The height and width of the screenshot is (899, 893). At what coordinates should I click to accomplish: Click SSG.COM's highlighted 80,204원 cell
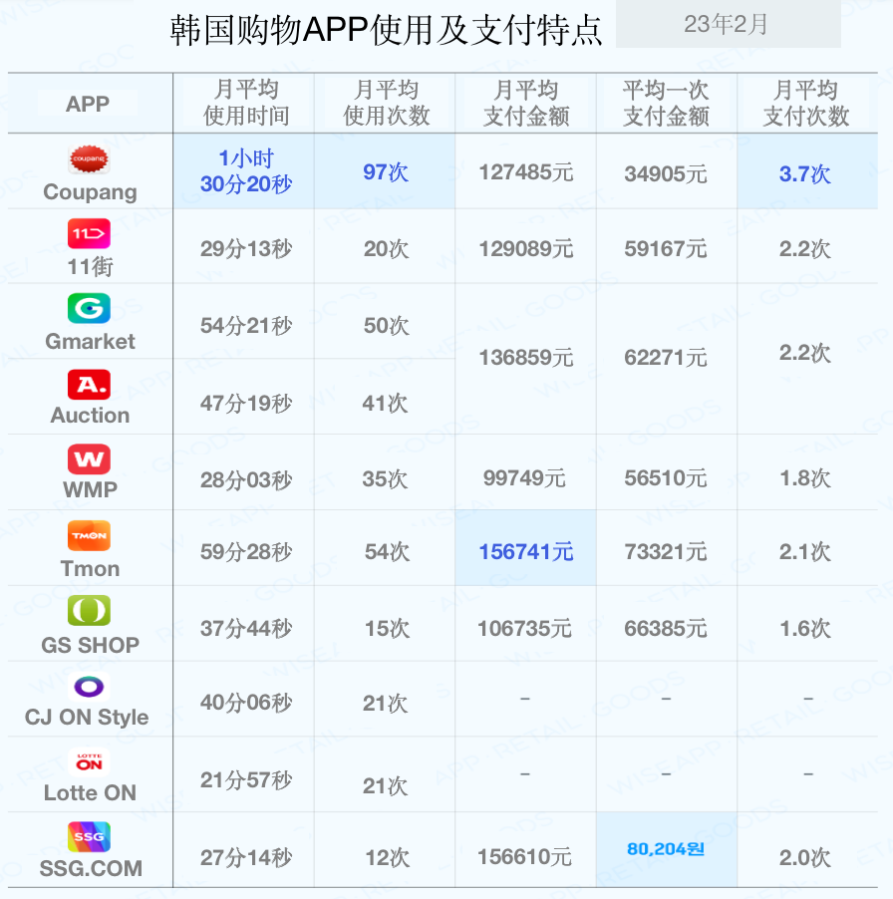point(667,850)
